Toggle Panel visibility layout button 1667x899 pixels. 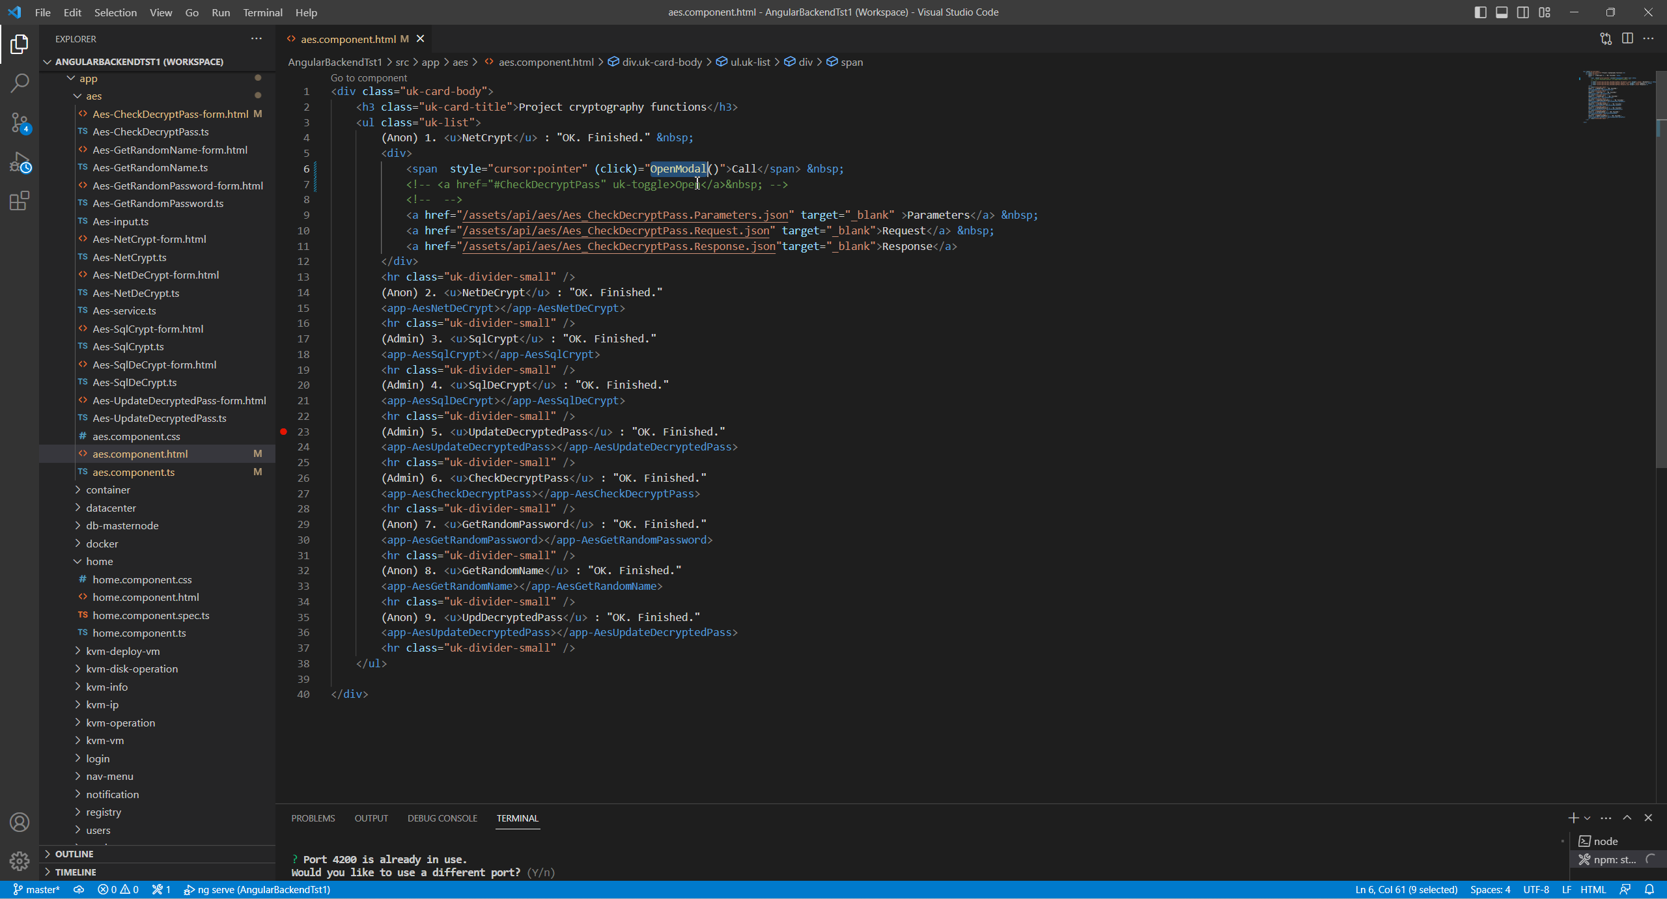click(1502, 12)
